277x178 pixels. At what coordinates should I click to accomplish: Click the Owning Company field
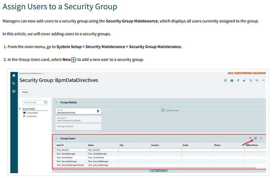point(78,127)
